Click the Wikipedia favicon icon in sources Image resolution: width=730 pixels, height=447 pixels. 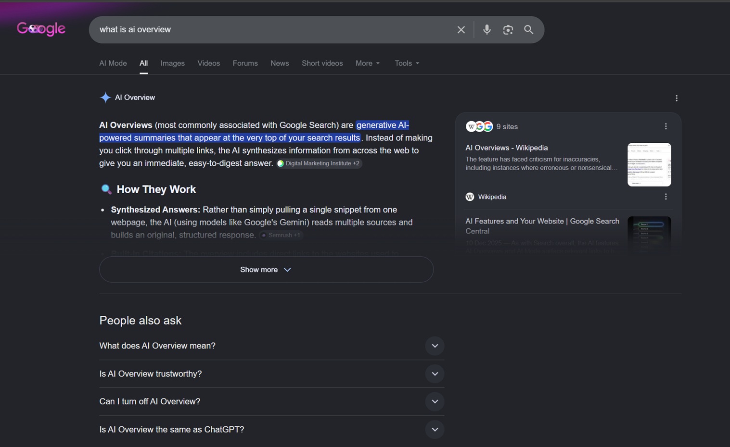coord(470,197)
